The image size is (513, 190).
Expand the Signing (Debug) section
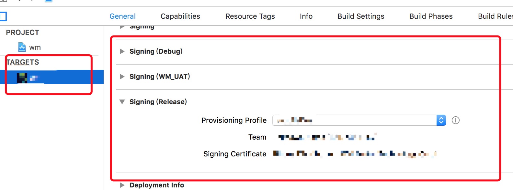point(122,51)
